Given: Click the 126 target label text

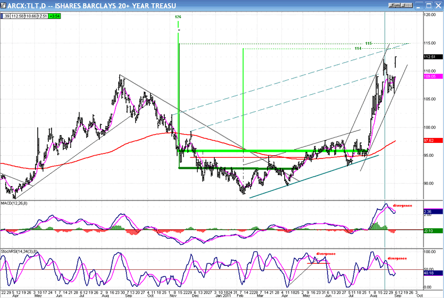Looking at the screenshot, I should pyautogui.click(x=178, y=17).
